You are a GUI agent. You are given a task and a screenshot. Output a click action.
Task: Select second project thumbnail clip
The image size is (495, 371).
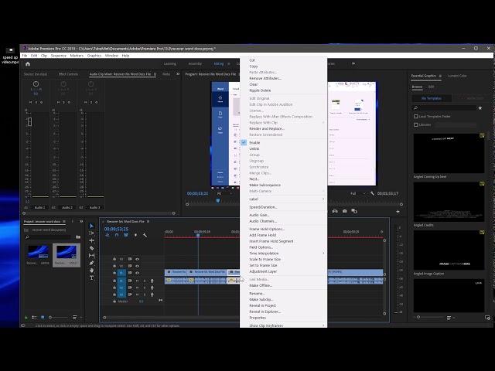click(x=67, y=254)
